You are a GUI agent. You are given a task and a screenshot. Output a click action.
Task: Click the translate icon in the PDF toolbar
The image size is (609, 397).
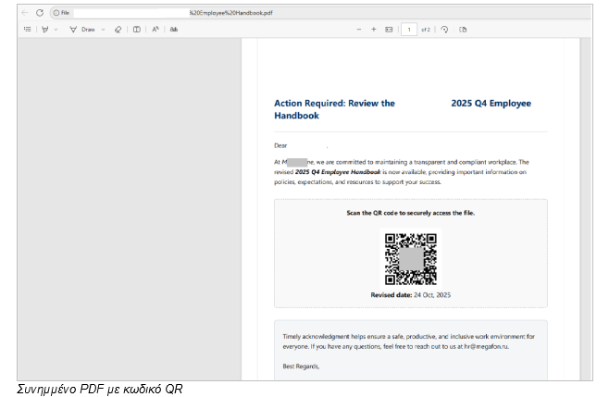(173, 30)
